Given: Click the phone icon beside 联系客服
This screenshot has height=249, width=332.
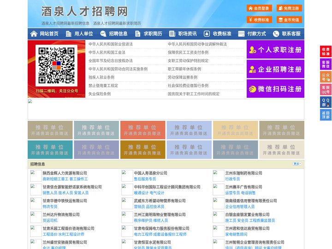Looking at the screenshot, I should tap(276, 34).
